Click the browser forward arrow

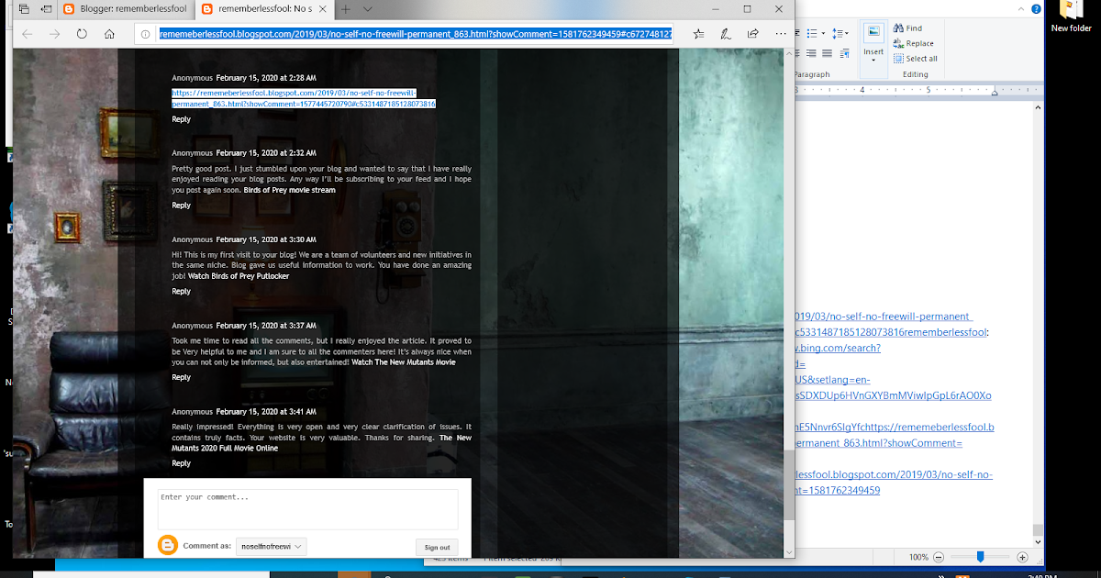pyautogui.click(x=54, y=34)
